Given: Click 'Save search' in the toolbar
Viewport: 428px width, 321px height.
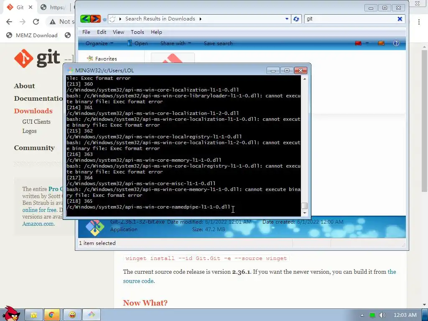Looking at the screenshot, I should pos(218,43).
